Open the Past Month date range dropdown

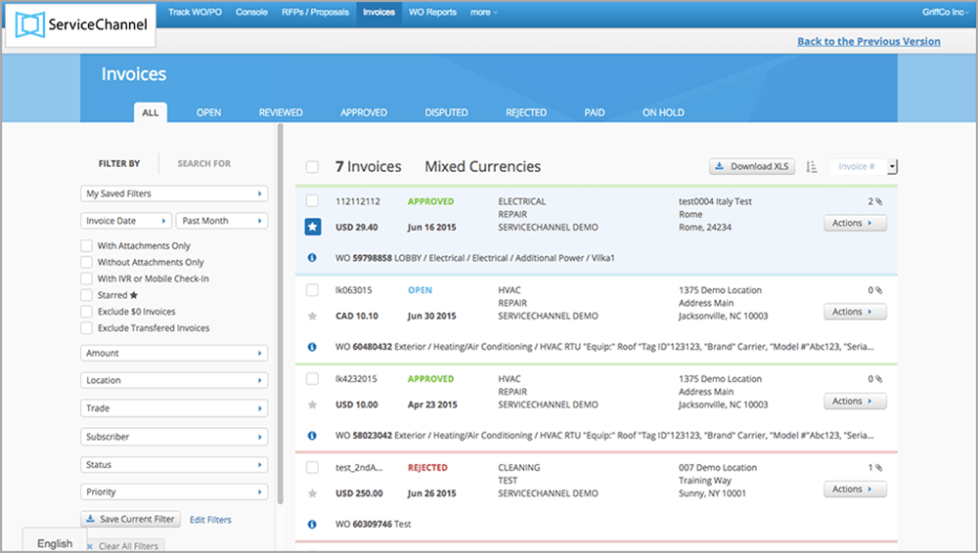[222, 221]
